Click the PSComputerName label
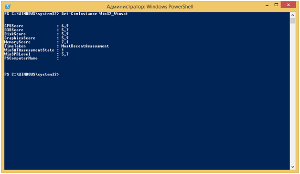The height and width of the screenshot is (174, 300). tap(21, 58)
